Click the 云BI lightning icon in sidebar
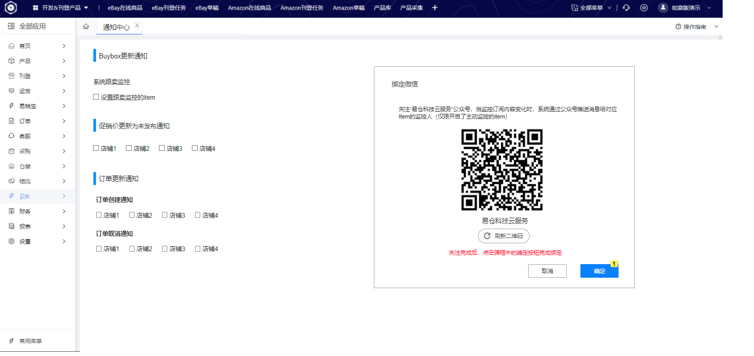The image size is (754, 356). tap(12, 196)
